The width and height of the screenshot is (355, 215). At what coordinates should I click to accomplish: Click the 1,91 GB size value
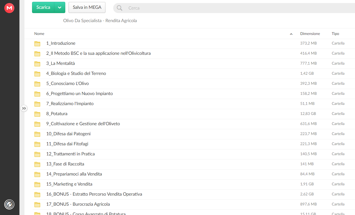click(x=307, y=184)
